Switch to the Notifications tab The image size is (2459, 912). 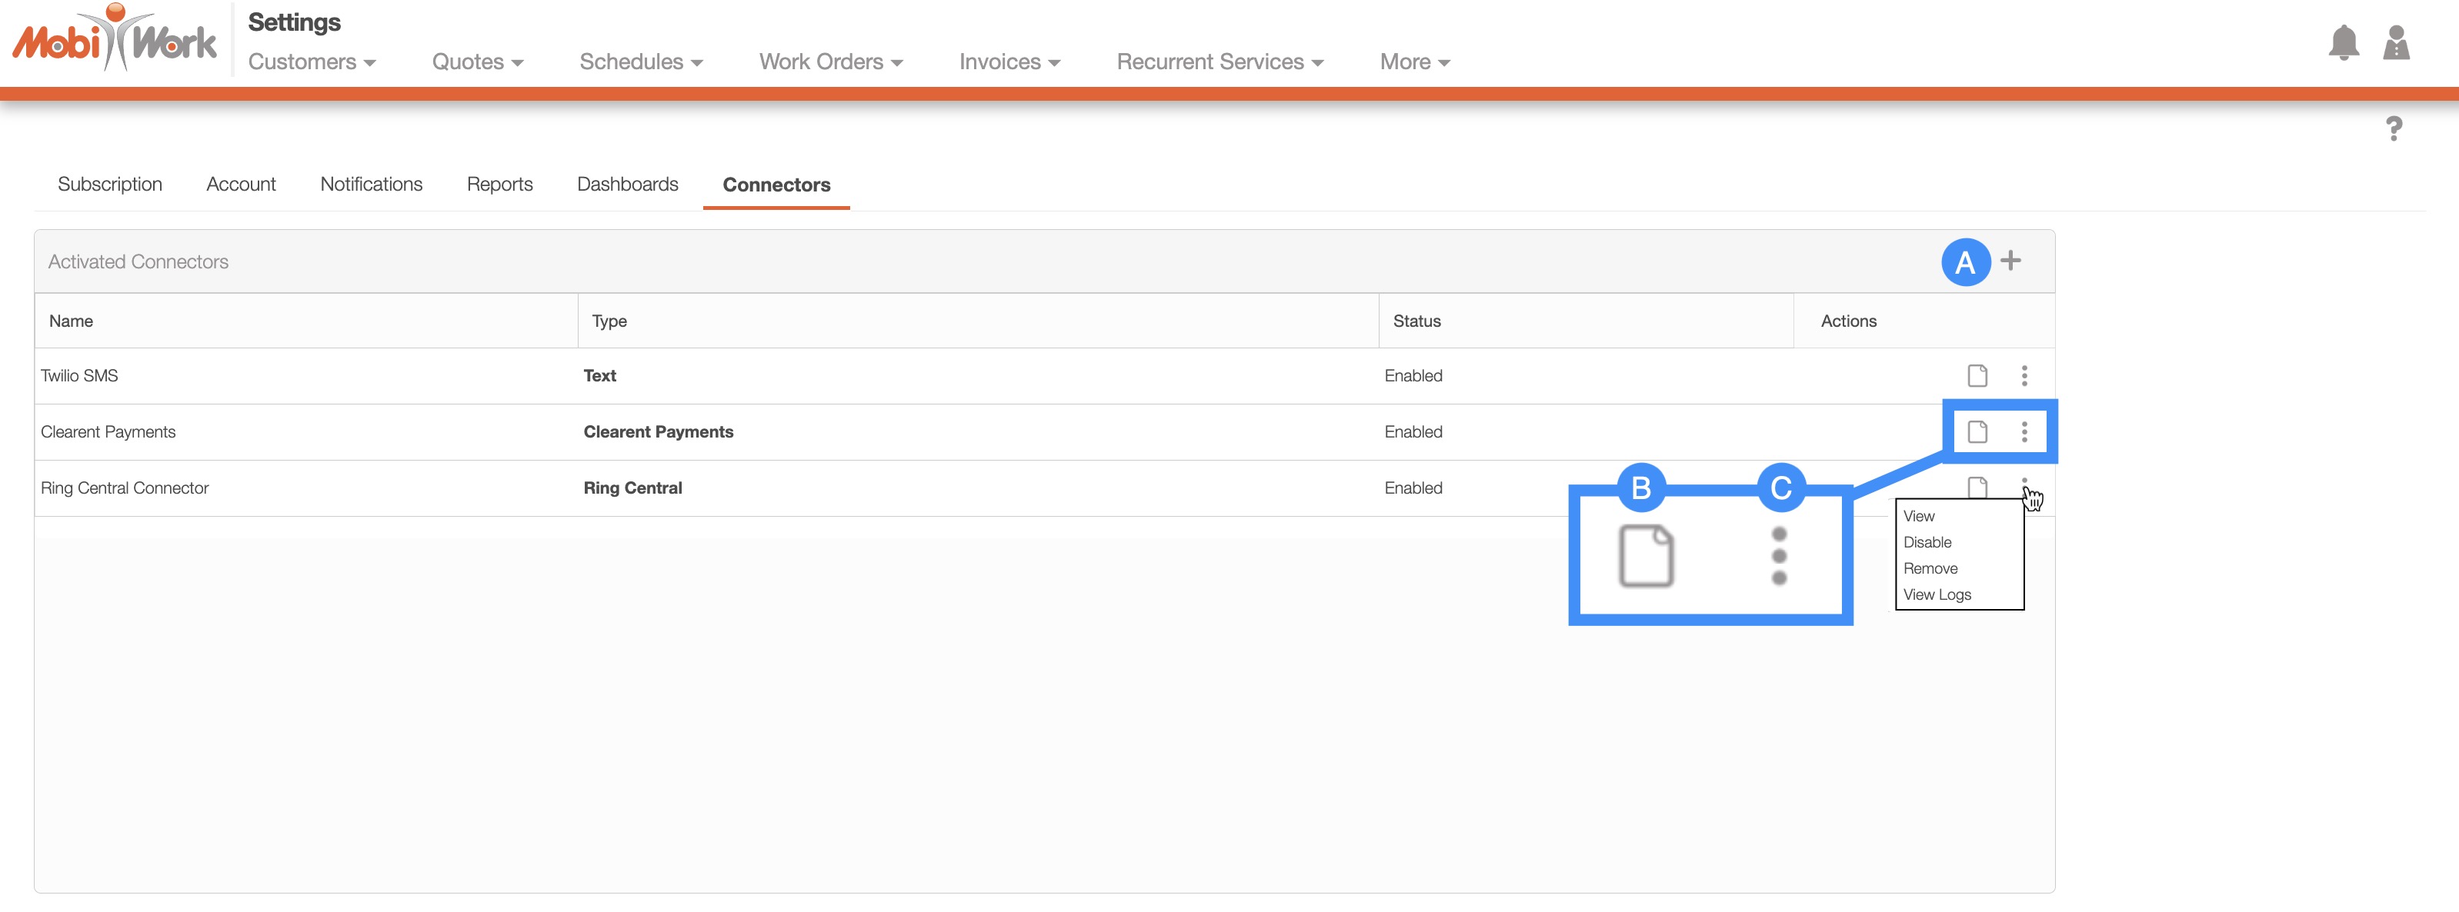click(x=370, y=184)
